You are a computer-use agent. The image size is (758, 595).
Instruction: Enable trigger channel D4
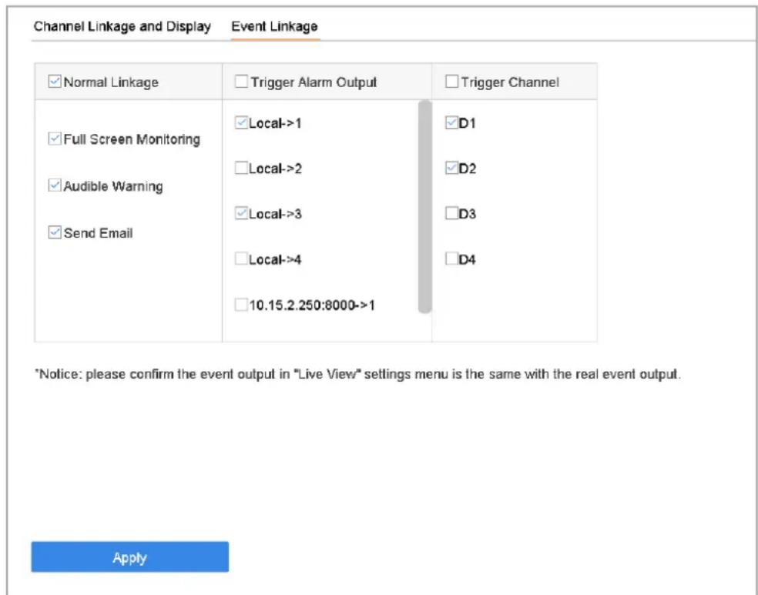[x=451, y=259]
